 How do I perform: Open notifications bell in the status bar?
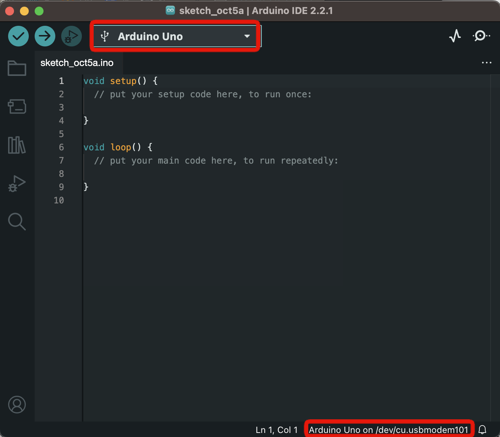click(x=482, y=430)
